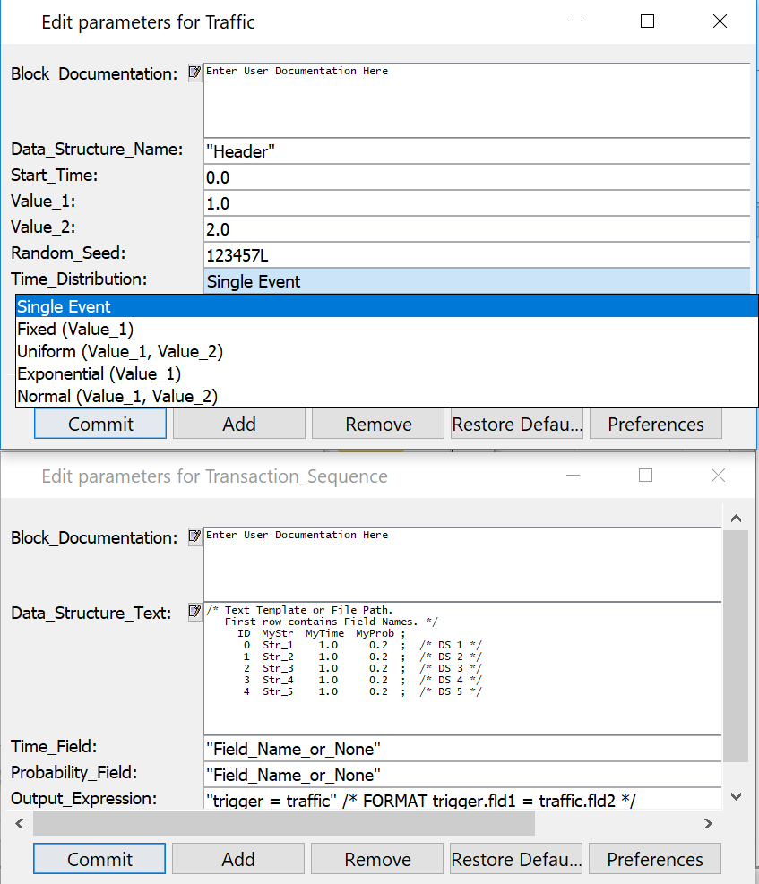Open Preferences in the Transaction_Sequence dialog
The height and width of the screenshot is (884, 759).
click(x=654, y=859)
